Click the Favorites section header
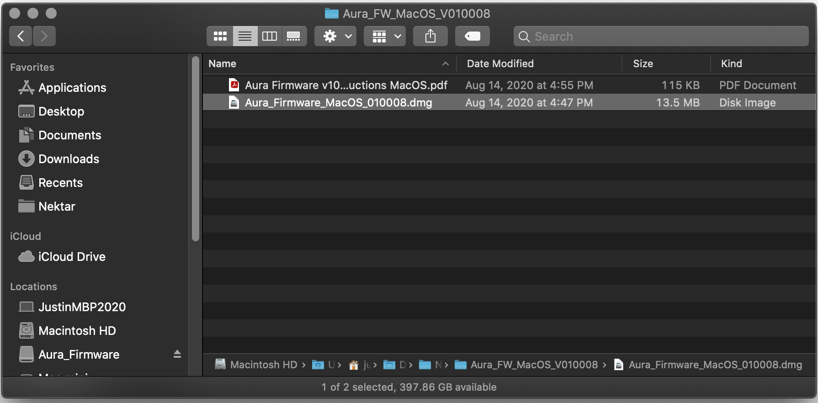 point(32,67)
